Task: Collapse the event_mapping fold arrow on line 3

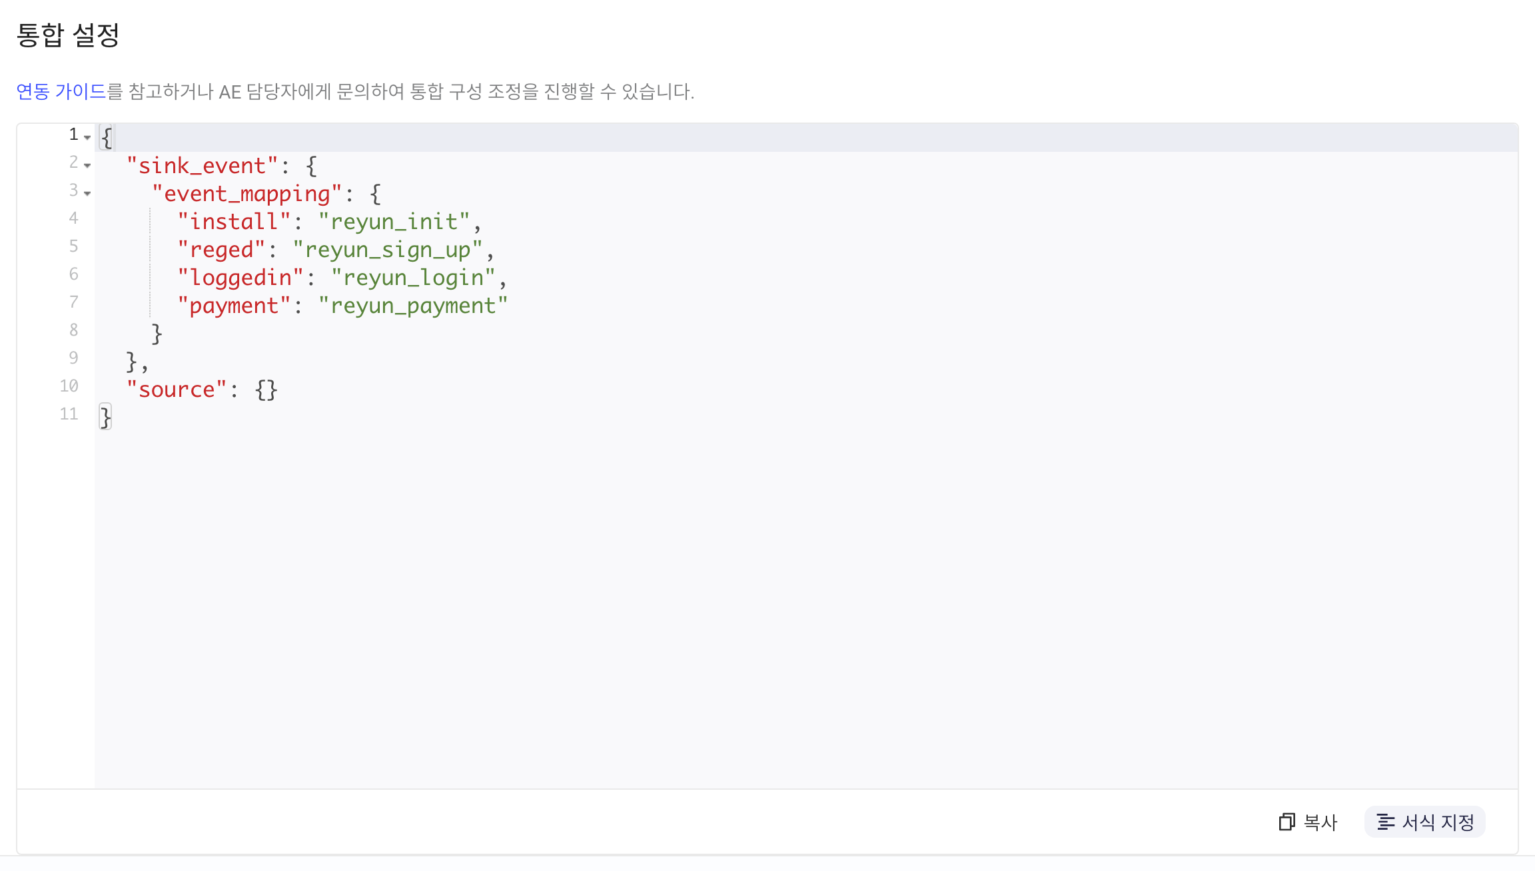Action: [87, 193]
